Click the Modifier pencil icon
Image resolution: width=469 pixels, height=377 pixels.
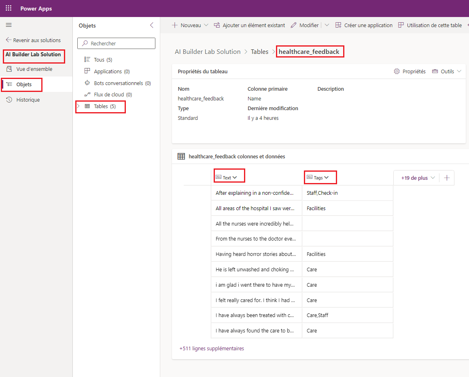coord(293,25)
